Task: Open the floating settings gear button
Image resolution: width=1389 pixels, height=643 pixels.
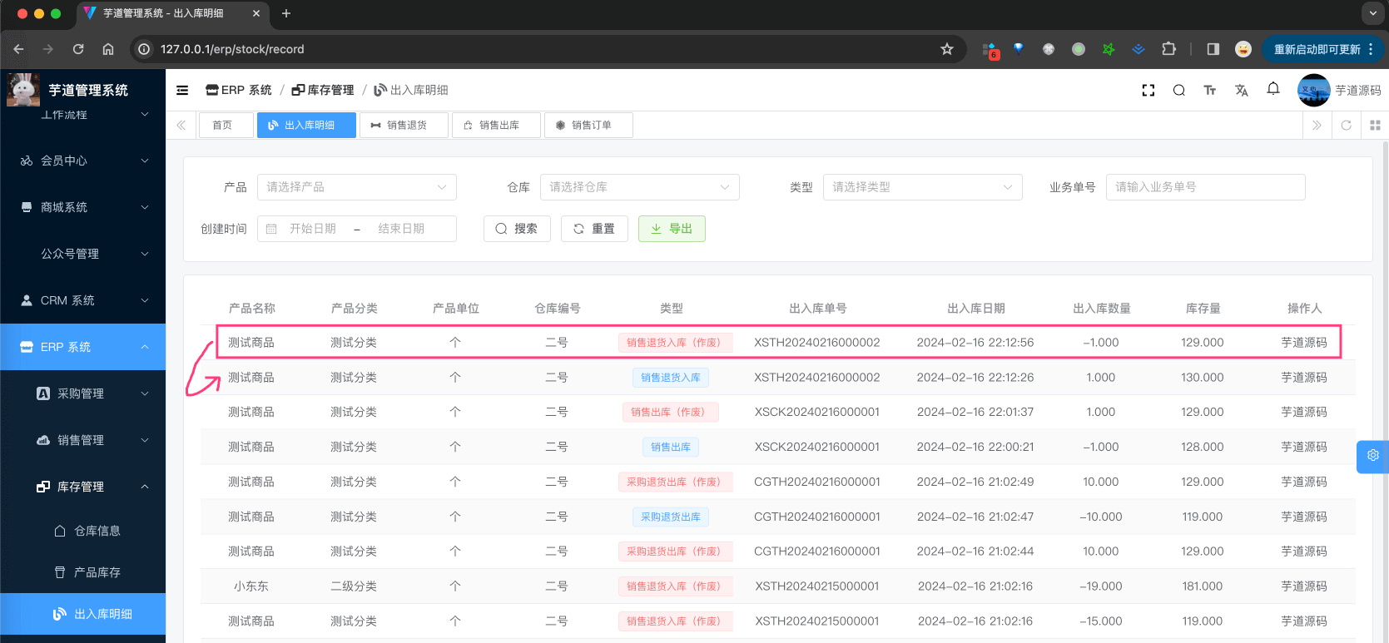Action: click(x=1372, y=456)
